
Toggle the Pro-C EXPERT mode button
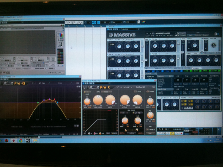114,133
